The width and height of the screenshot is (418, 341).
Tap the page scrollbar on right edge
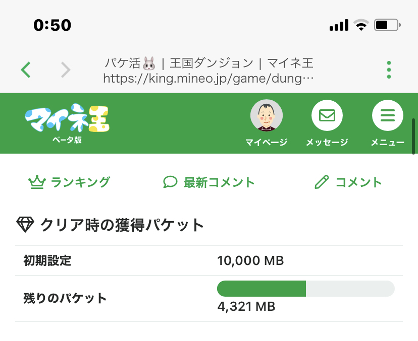413,136
